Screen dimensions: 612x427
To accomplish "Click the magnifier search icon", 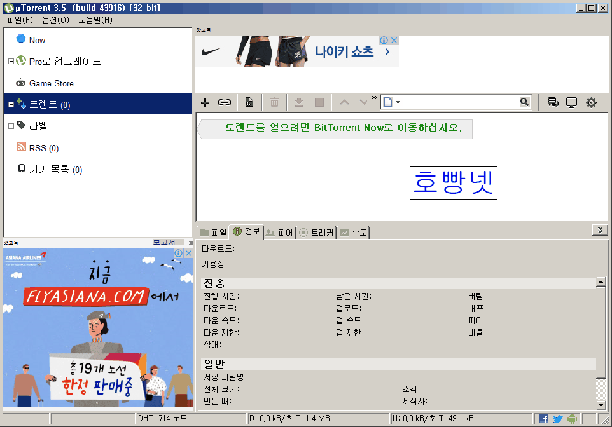I will pyautogui.click(x=525, y=102).
